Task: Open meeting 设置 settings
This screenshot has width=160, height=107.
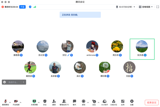Action: coord(132,101)
